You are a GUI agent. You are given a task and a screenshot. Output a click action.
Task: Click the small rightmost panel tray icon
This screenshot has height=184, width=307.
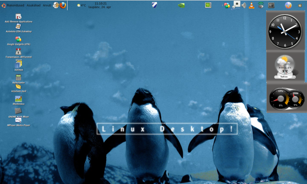pos(300,5)
